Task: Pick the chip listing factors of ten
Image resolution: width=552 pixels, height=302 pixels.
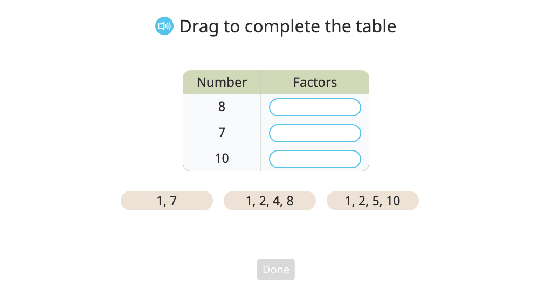Action: click(x=373, y=201)
